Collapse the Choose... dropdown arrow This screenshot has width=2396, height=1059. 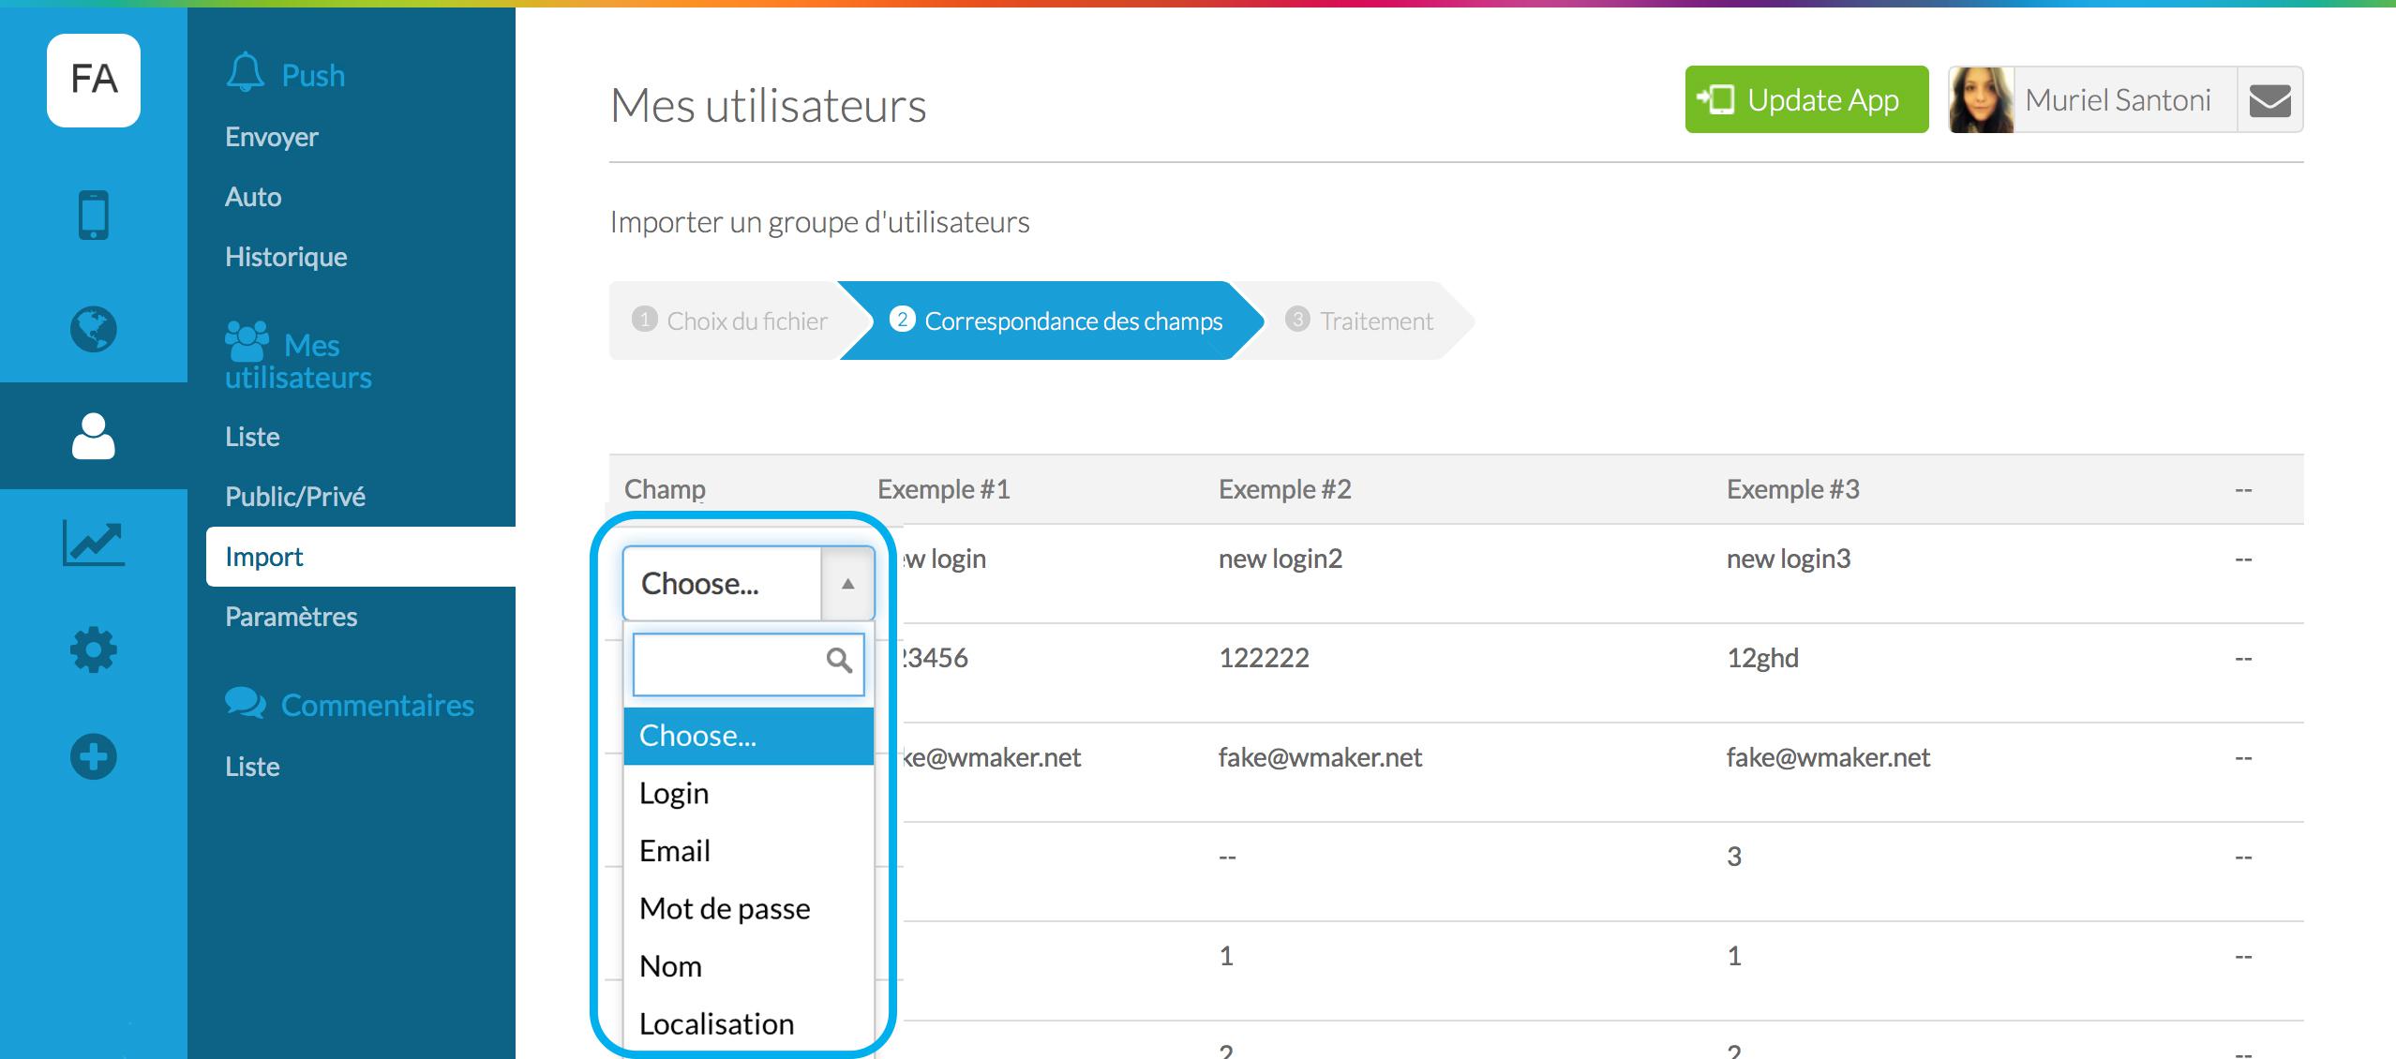847,584
